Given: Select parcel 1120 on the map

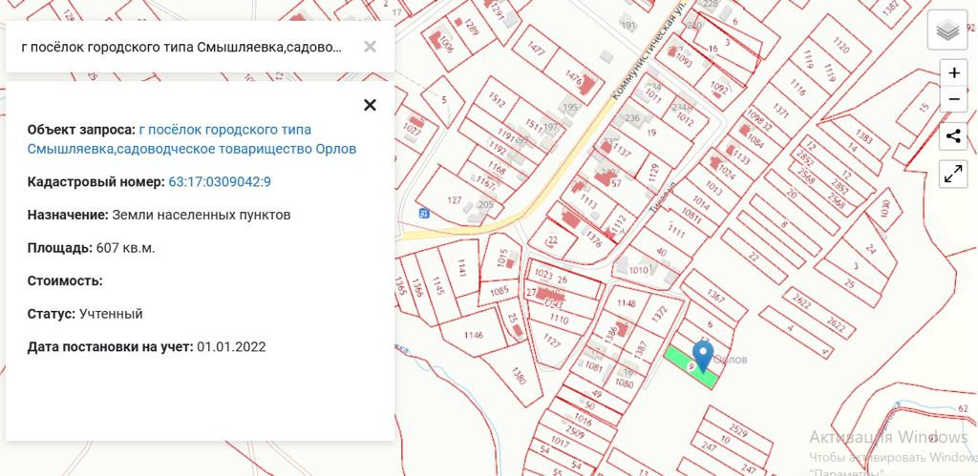Looking at the screenshot, I should [840, 46].
